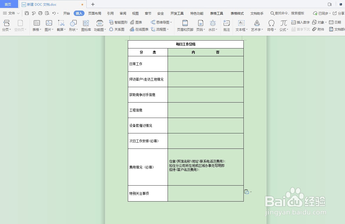Click the 查找命令、搜索模板 search box
This screenshot has width=345, height=224.
coord(287,13)
